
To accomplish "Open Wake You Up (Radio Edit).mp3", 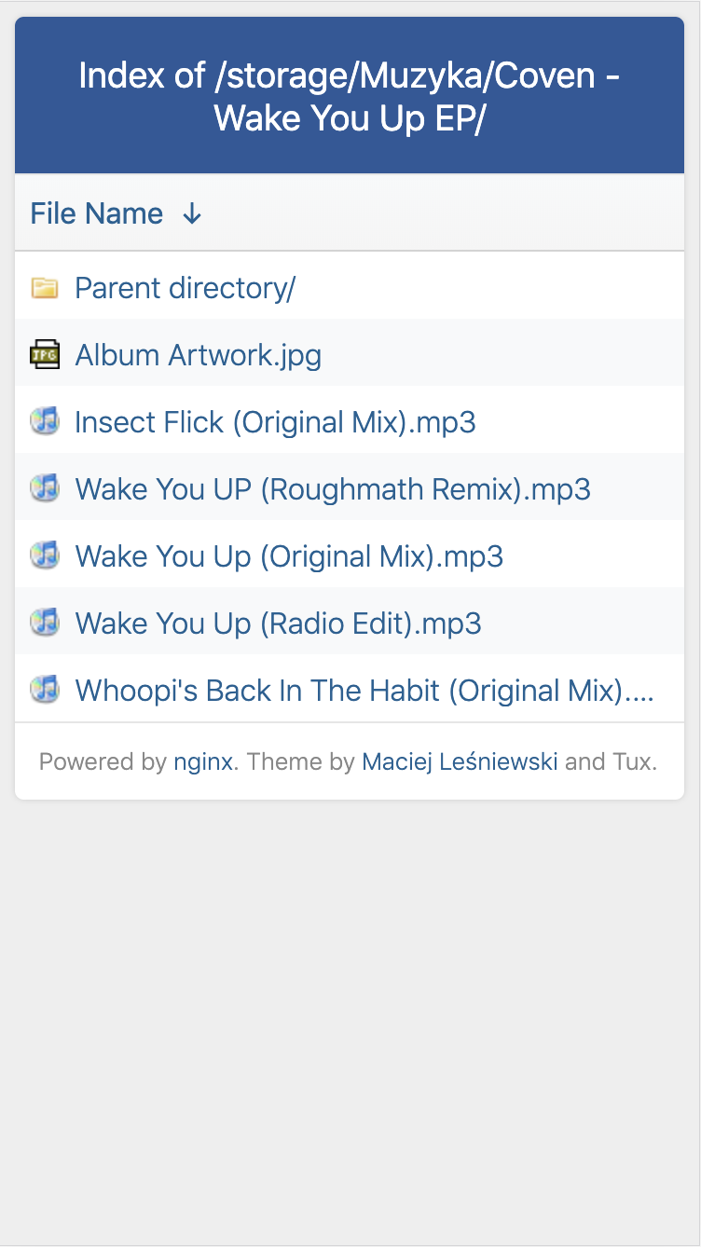I will point(278,624).
